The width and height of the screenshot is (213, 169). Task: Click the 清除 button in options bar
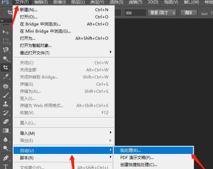[x=189, y=13]
